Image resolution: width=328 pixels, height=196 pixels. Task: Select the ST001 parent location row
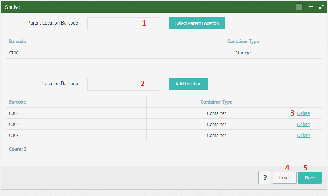(x=164, y=53)
